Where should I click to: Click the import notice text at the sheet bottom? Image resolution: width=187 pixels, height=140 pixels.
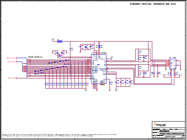pos(59,135)
